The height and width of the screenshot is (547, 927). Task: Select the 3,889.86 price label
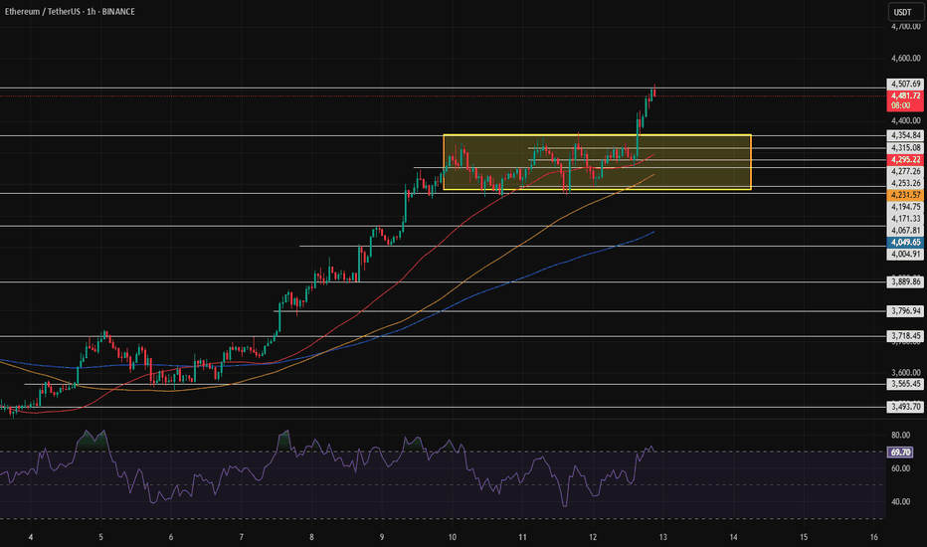[905, 282]
